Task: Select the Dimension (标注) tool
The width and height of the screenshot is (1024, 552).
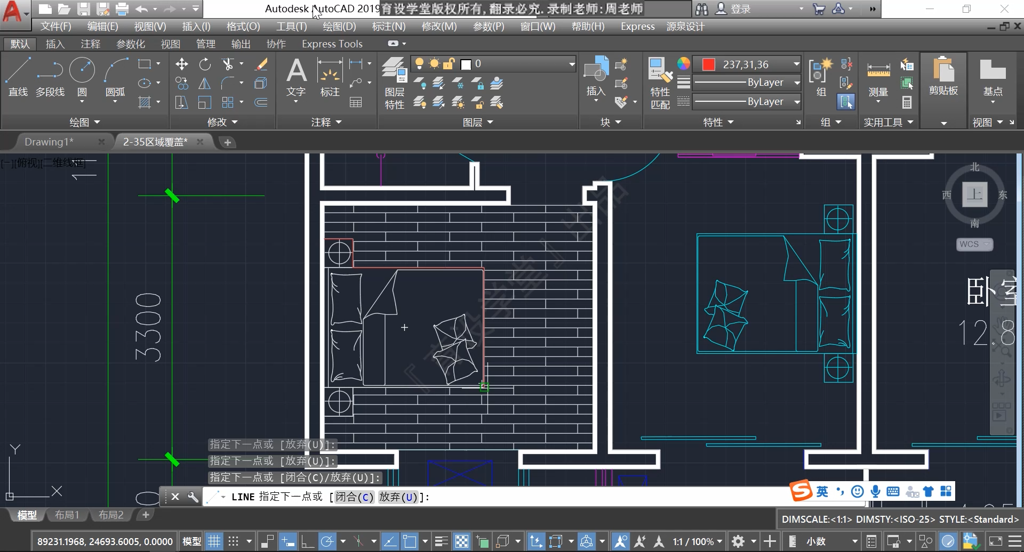Action: click(330, 77)
